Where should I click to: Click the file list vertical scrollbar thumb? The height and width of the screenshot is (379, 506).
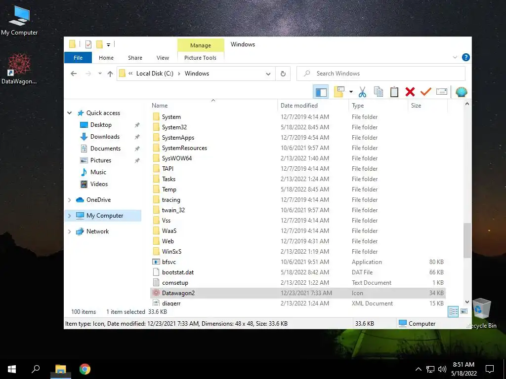coord(467,240)
